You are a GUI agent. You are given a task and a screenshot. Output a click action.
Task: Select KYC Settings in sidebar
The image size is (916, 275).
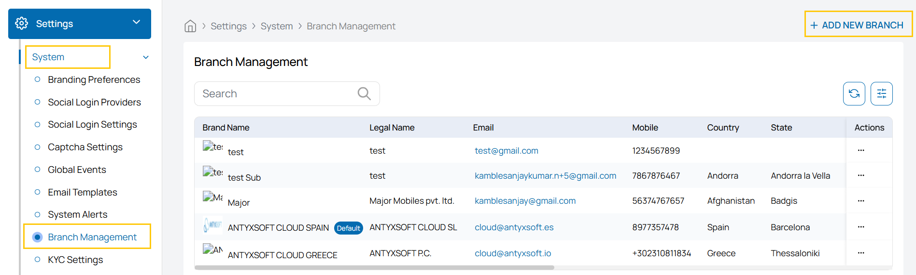[75, 260]
